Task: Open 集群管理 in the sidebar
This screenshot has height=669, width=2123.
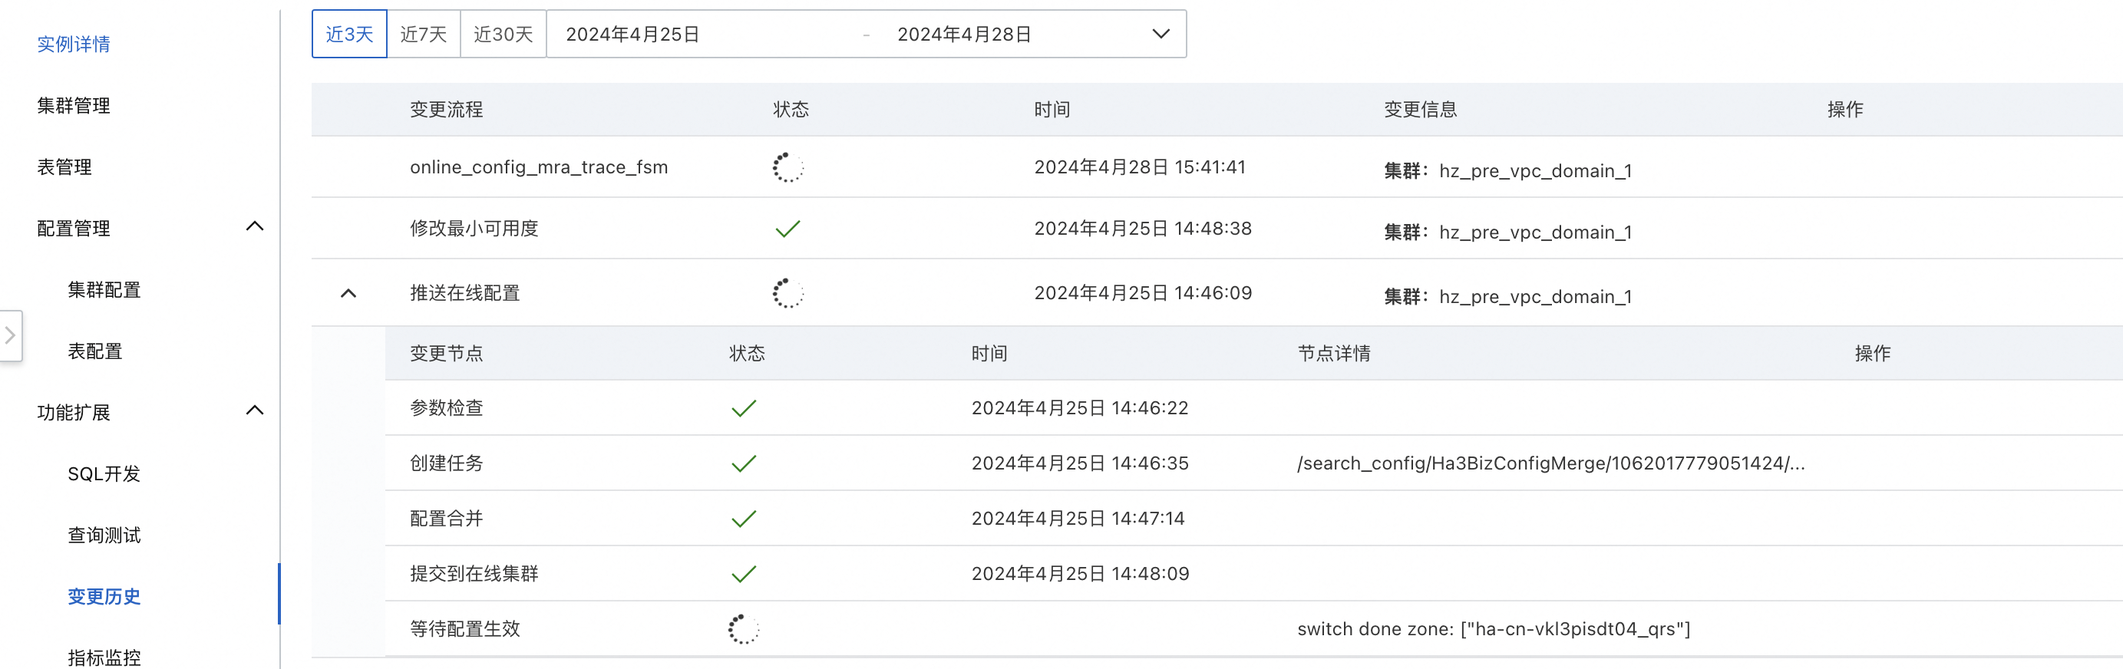Action: (74, 105)
